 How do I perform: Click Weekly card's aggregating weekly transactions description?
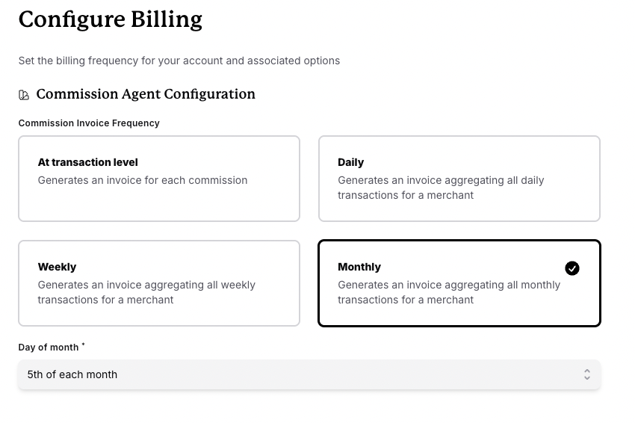[x=146, y=292]
